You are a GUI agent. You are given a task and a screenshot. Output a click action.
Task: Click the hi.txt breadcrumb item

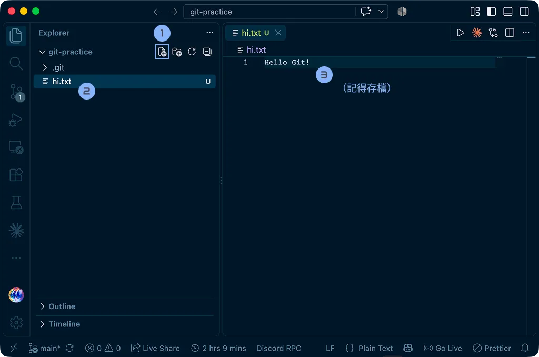(x=252, y=50)
